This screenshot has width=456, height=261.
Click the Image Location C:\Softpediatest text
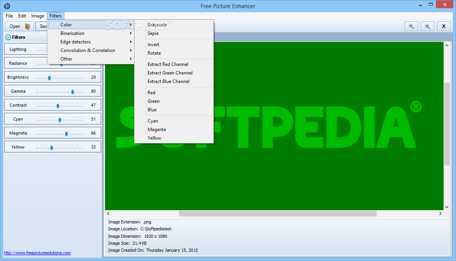(x=140, y=229)
